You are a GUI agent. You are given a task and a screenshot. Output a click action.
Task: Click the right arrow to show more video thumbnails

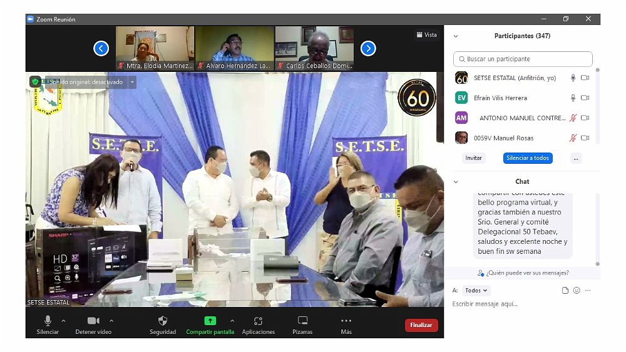pyautogui.click(x=368, y=48)
